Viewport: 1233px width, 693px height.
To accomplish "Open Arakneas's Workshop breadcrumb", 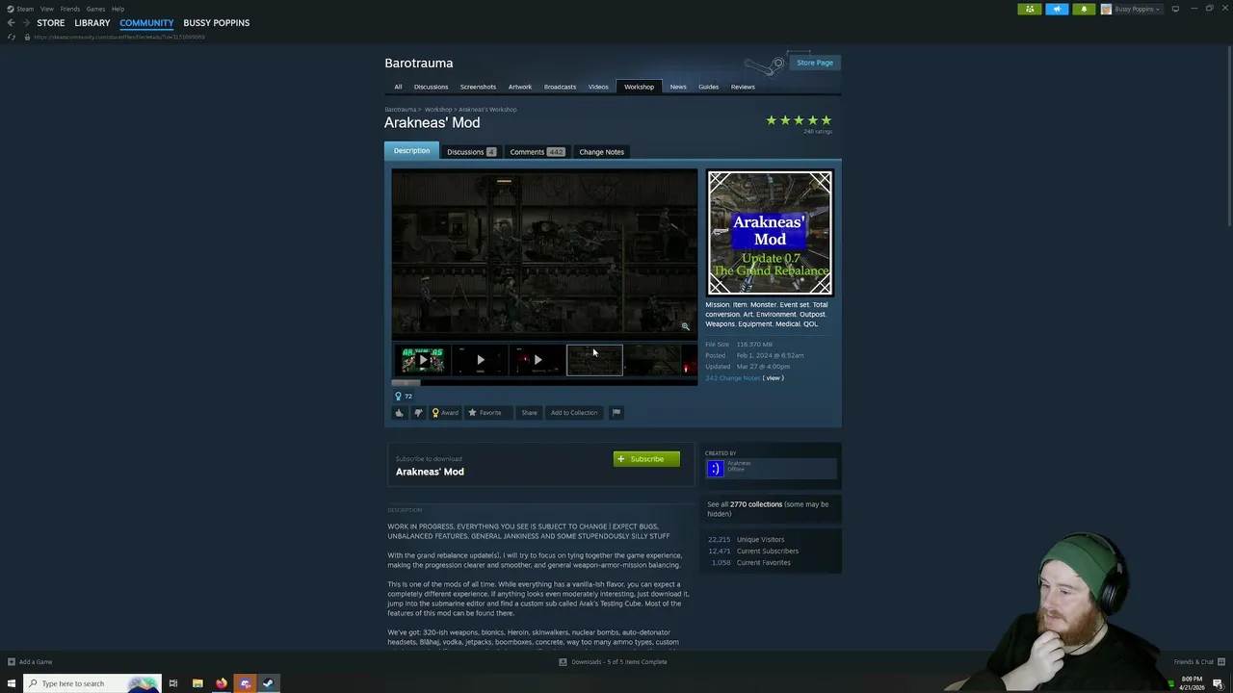I will [487, 110].
